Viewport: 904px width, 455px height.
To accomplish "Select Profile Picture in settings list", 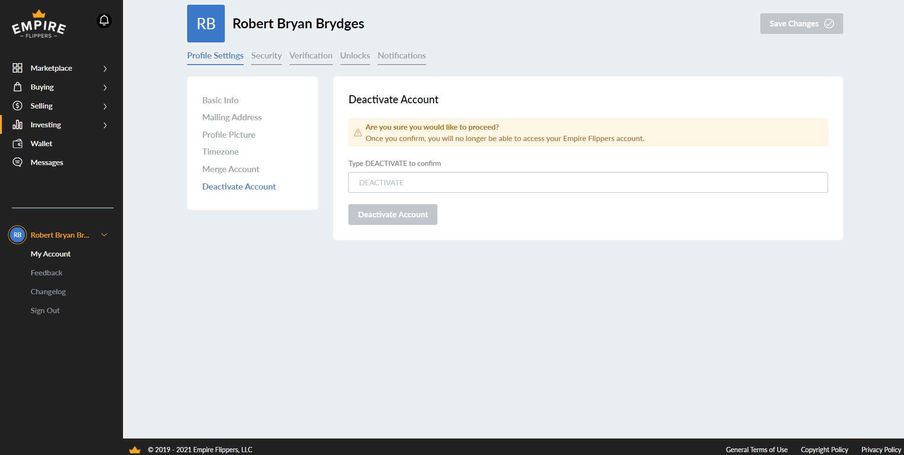I will coord(229,134).
